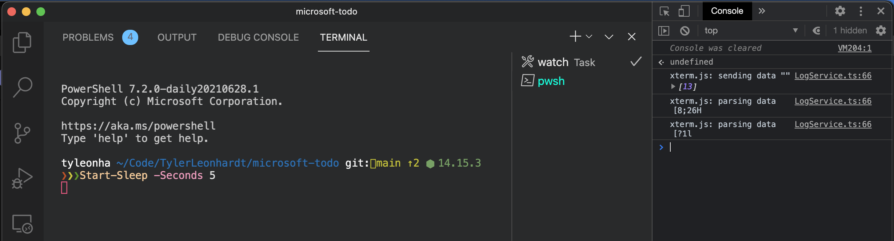Toggle the watch task checkmark
894x241 pixels.
pos(635,61)
